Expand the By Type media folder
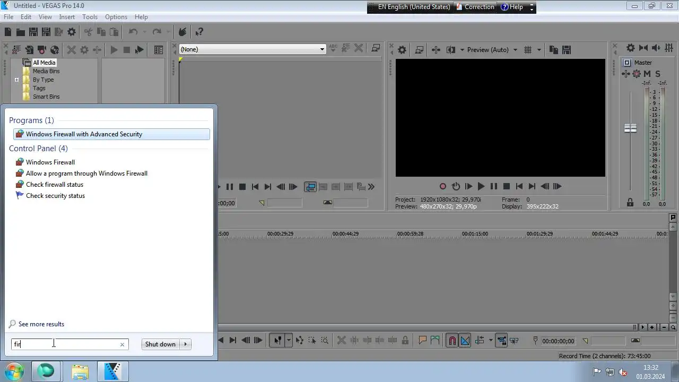Image resolution: width=679 pixels, height=382 pixels. point(16,80)
